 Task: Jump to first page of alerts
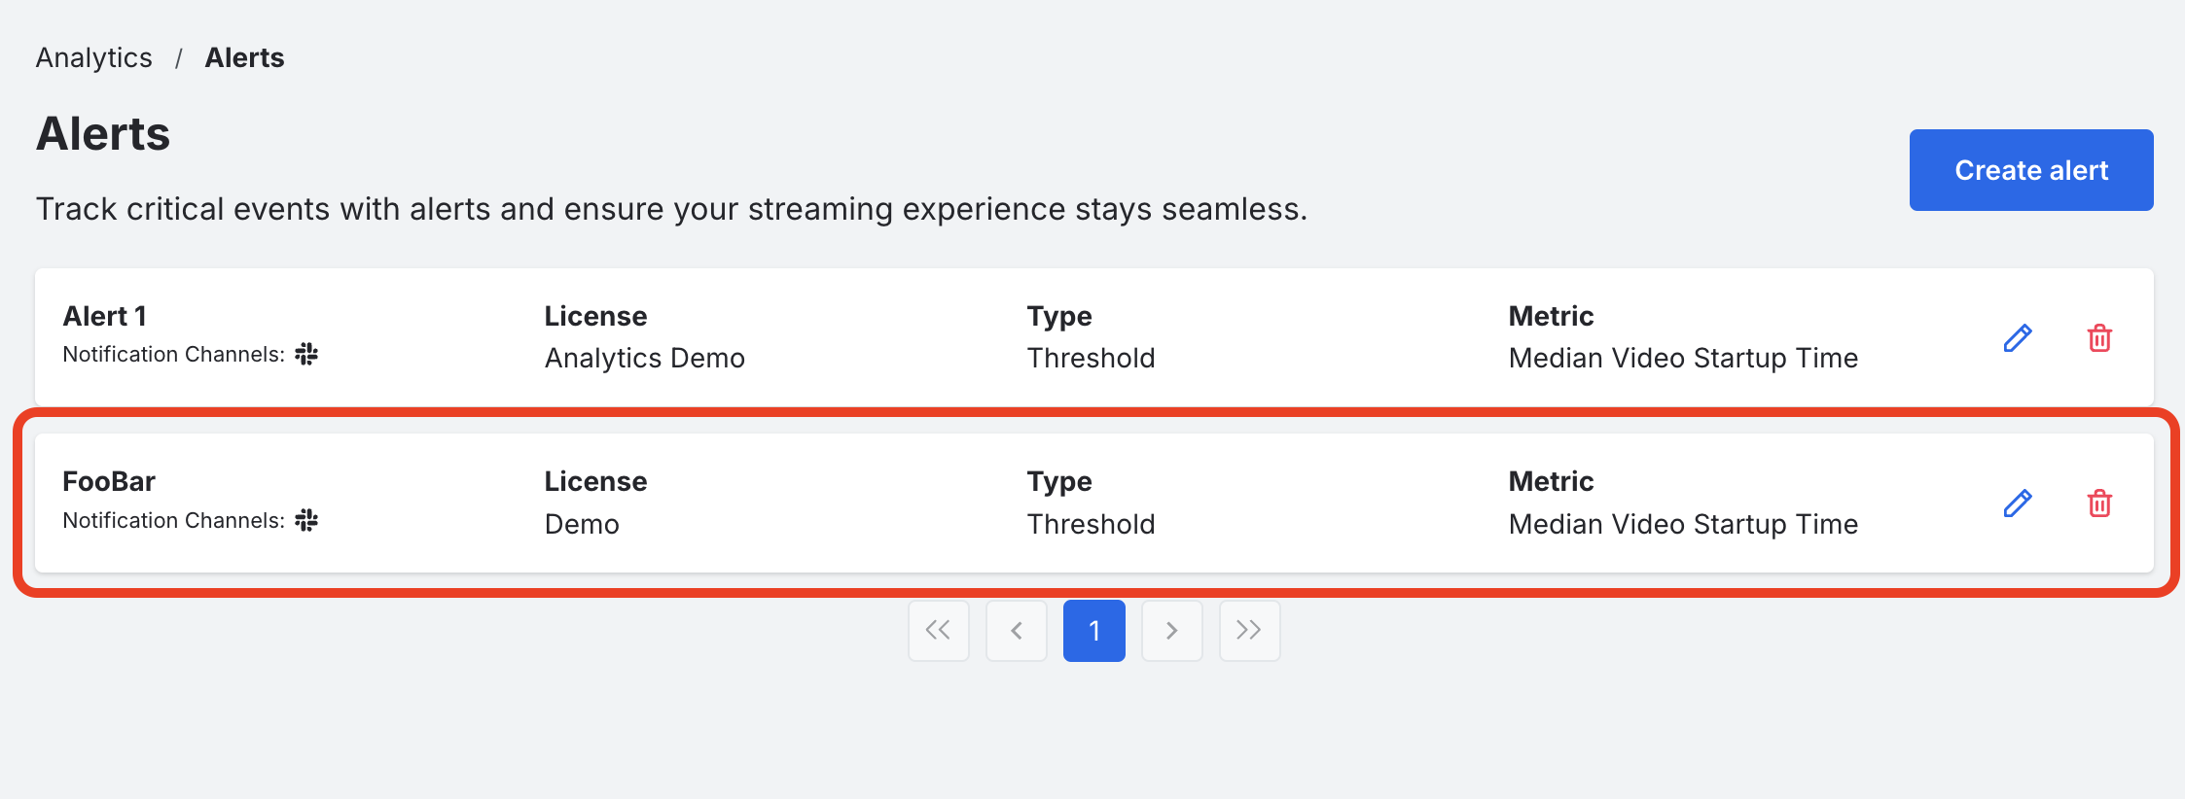click(938, 631)
